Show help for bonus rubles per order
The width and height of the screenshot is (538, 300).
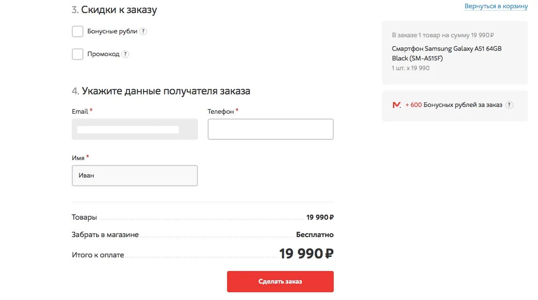tap(509, 105)
